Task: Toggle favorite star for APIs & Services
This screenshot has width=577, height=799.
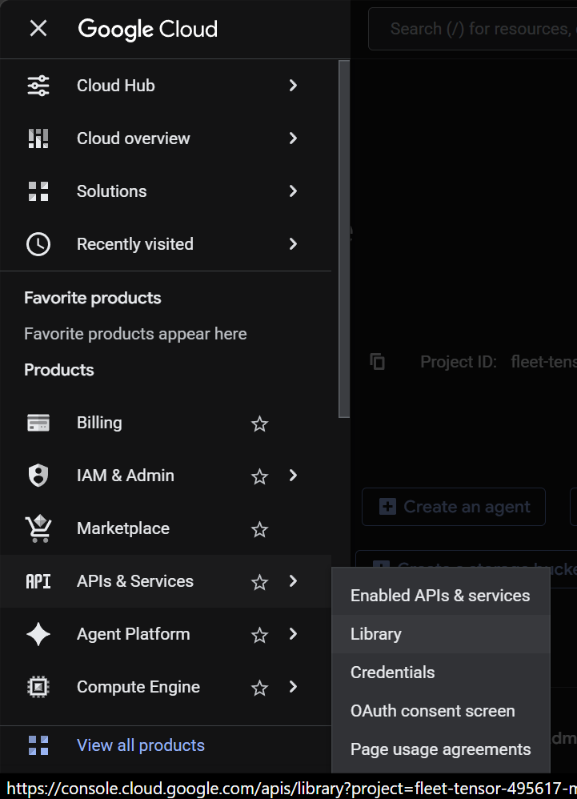Action: pyautogui.click(x=260, y=582)
